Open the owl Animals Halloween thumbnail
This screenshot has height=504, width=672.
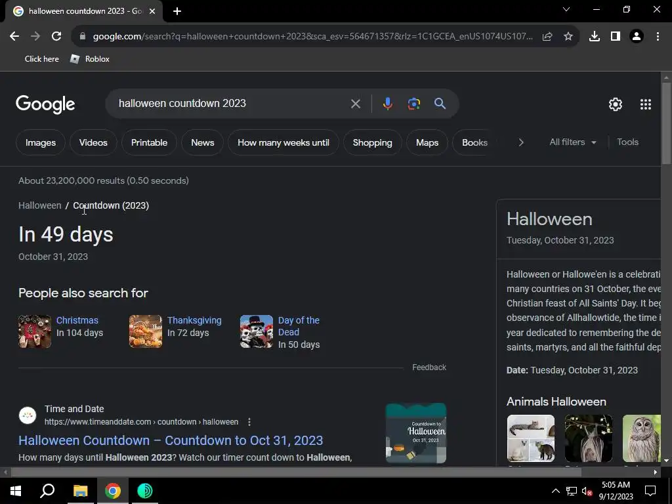[x=642, y=438]
